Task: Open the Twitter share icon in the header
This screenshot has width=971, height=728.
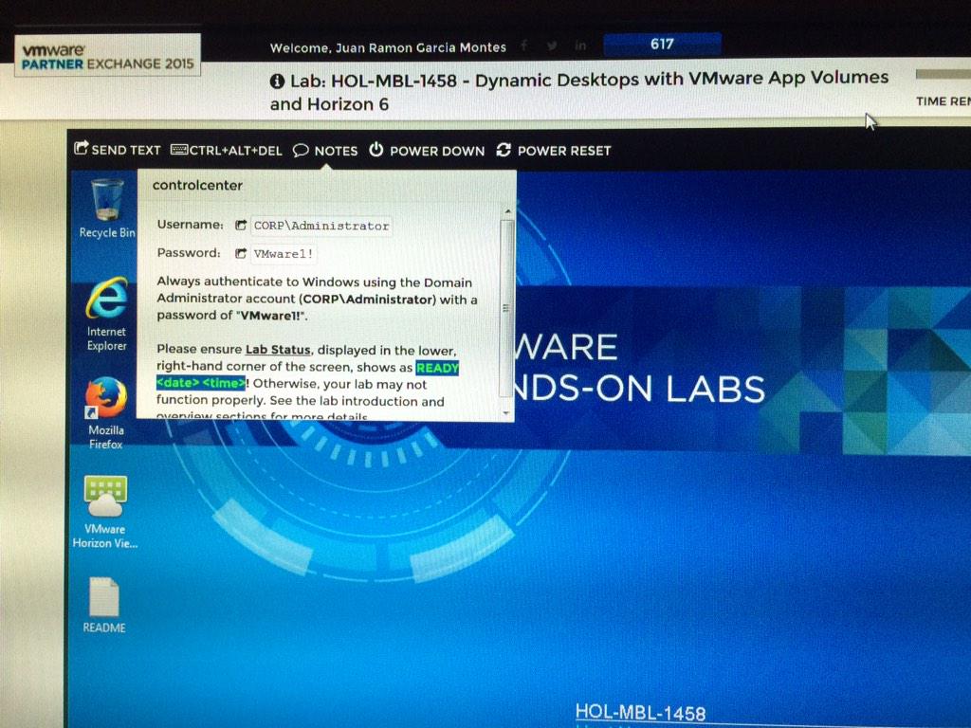Action: 552,45
